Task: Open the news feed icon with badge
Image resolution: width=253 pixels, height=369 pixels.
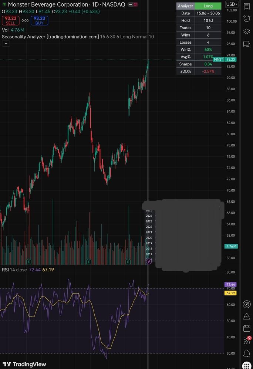Action: click(247, 340)
